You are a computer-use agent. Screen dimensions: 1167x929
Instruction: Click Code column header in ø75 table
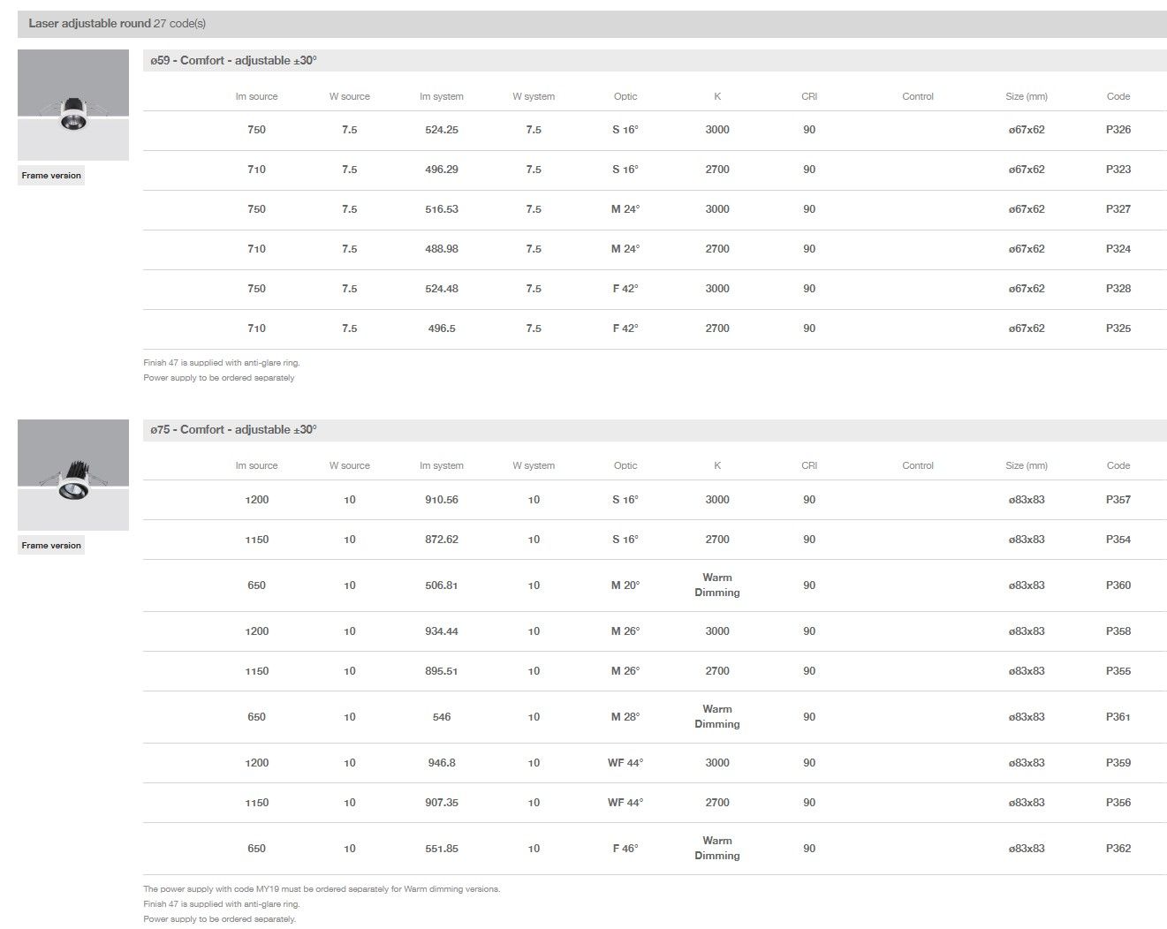[1118, 466]
